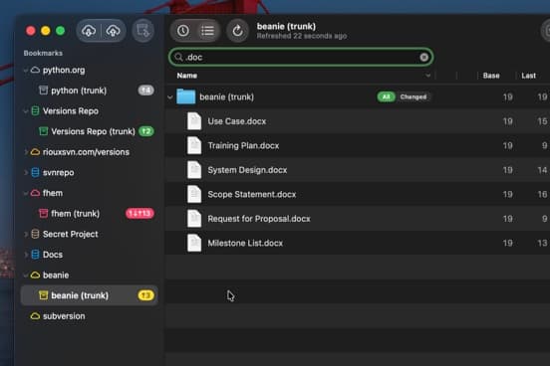
Task: Click the Name column header
Action: [x=187, y=76]
